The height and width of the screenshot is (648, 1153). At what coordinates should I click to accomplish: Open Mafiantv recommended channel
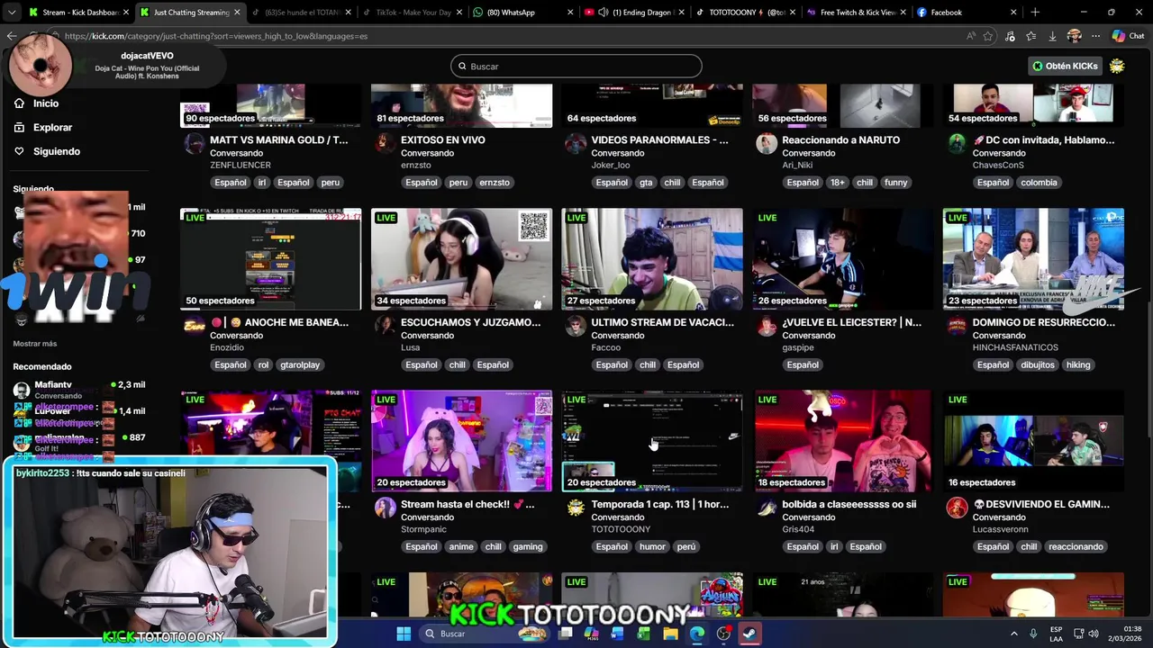[79, 390]
